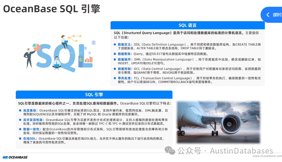Click the airplane engine photo

pyautogui.click(x=219, y=122)
